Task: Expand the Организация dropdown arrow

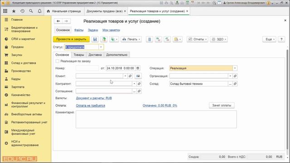Action: tap(230, 76)
